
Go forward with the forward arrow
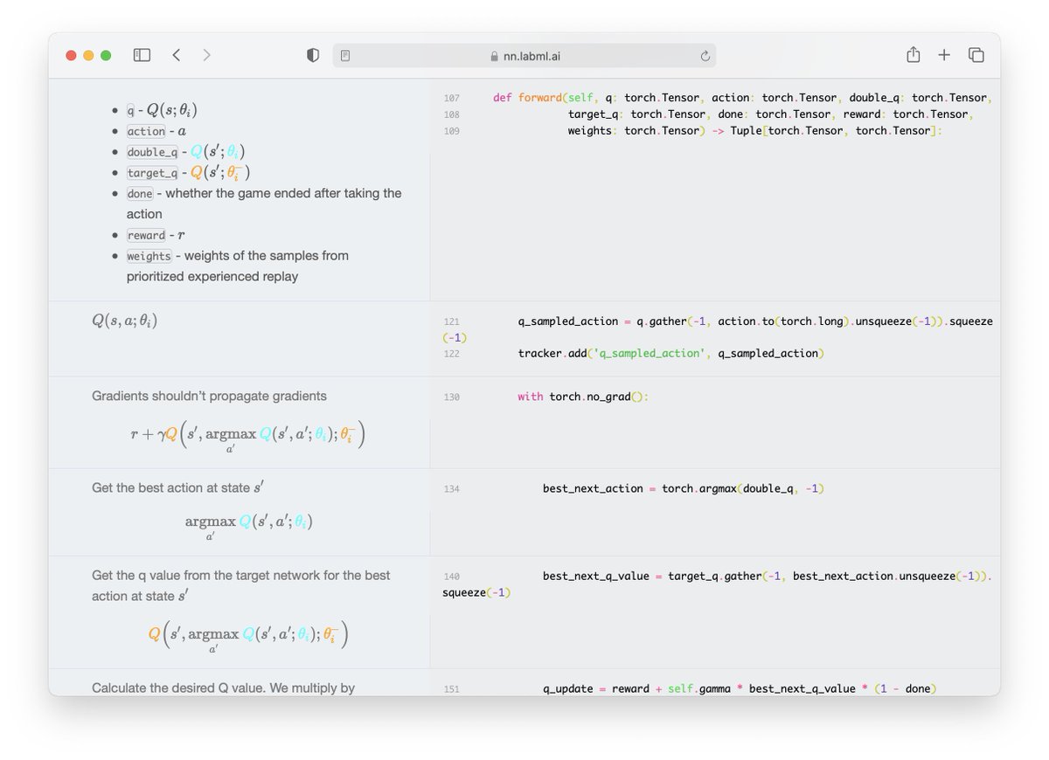pyautogui.click(x=206, y=55)
